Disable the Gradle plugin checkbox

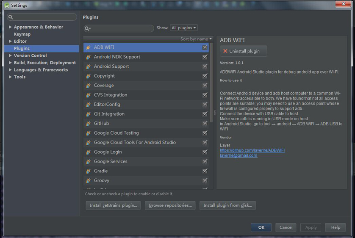pyautogui.click(x=205, y=171)
